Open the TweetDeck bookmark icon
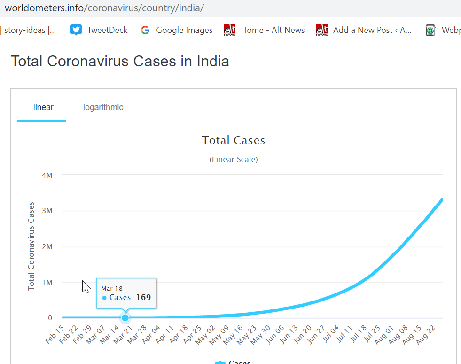This screenshot has width=461, height=364. pos(76,30)
